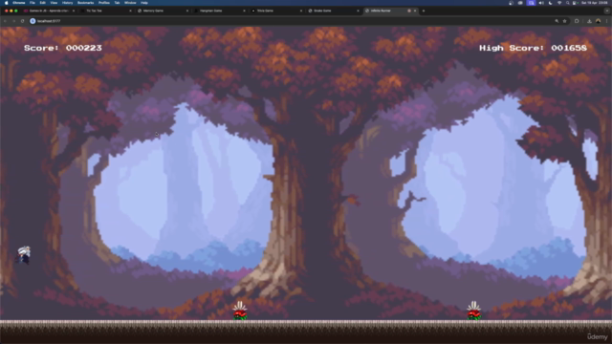Close the Infinite Runner tab

point(415,11)
